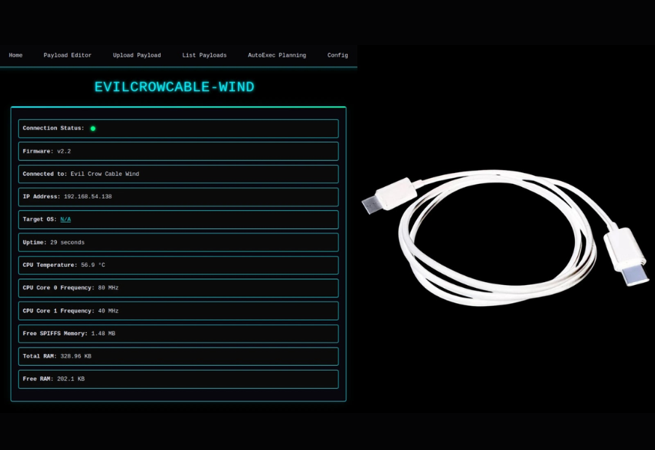Open the Target OS N/A link
Image resolution: width=655 pixels, height=450 pixels.
pos(65,219)
